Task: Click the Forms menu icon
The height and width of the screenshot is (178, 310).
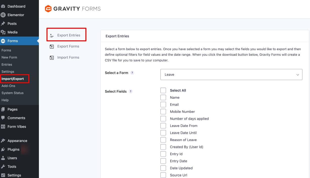Action: (x=3, y=41)
